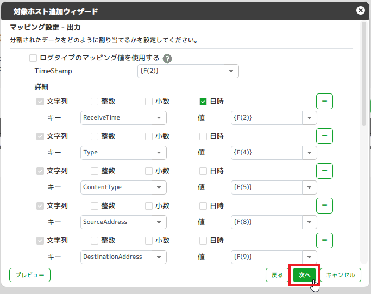
Task: Expand the SourceAddress key dropdown
Action: click(159, 222)
